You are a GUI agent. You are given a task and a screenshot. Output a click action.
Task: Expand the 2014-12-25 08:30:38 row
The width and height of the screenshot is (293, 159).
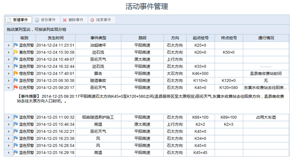click(9, 81)
